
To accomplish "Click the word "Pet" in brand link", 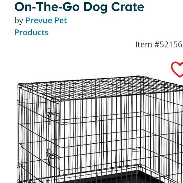I will (61, 20).
